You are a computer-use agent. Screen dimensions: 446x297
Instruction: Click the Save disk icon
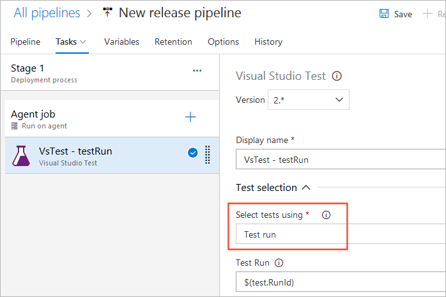tap(384, 13)
